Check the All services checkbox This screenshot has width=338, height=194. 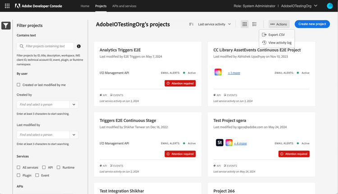(18, 167)
